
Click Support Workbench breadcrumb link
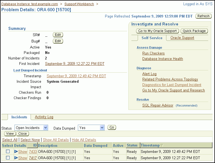pyautogui.click(x=79, y=4)
